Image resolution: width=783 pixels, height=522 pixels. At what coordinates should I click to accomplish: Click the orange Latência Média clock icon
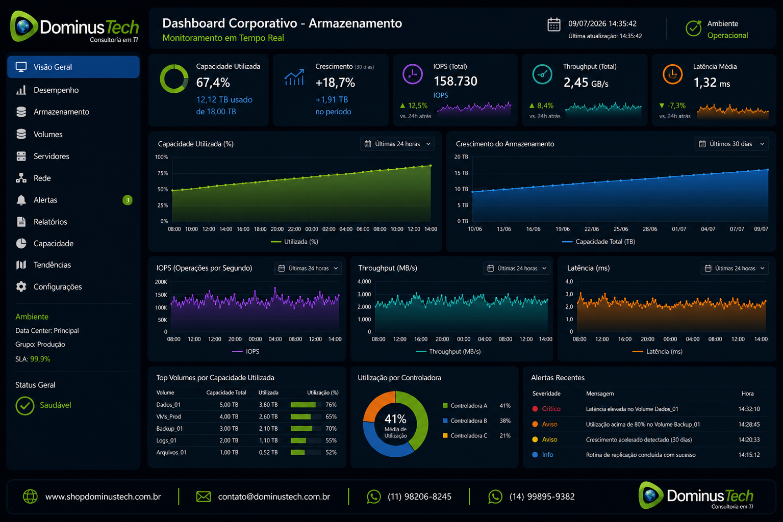point(672,74)
